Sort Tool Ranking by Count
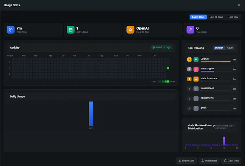Screen dimensions: 245x166 coord(230,48)
